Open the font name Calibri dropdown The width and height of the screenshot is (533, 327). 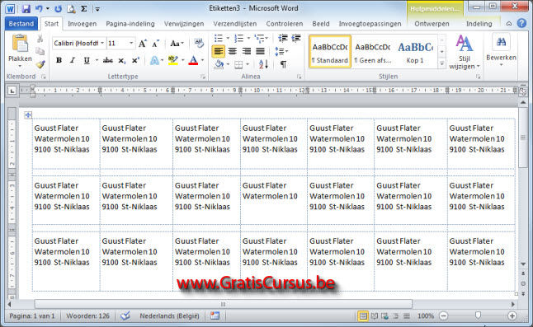[102, 44]
